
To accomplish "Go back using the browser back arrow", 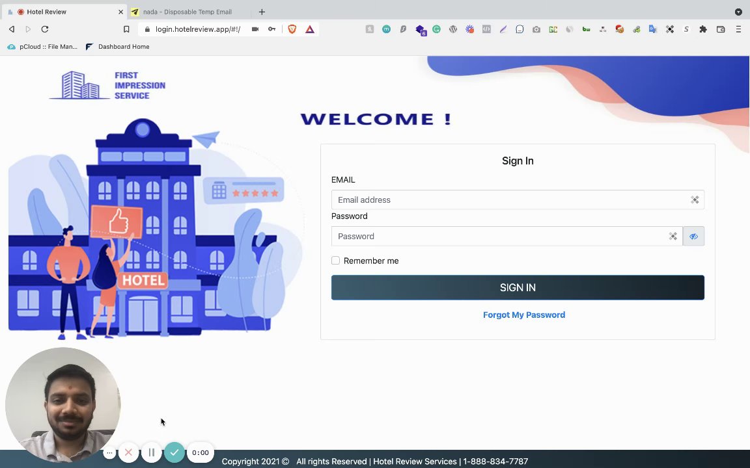I will point(12,29).
